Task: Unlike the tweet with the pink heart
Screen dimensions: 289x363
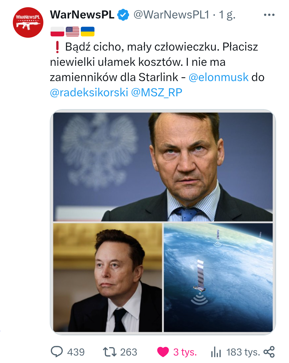Action: click(x=163, y=352)
